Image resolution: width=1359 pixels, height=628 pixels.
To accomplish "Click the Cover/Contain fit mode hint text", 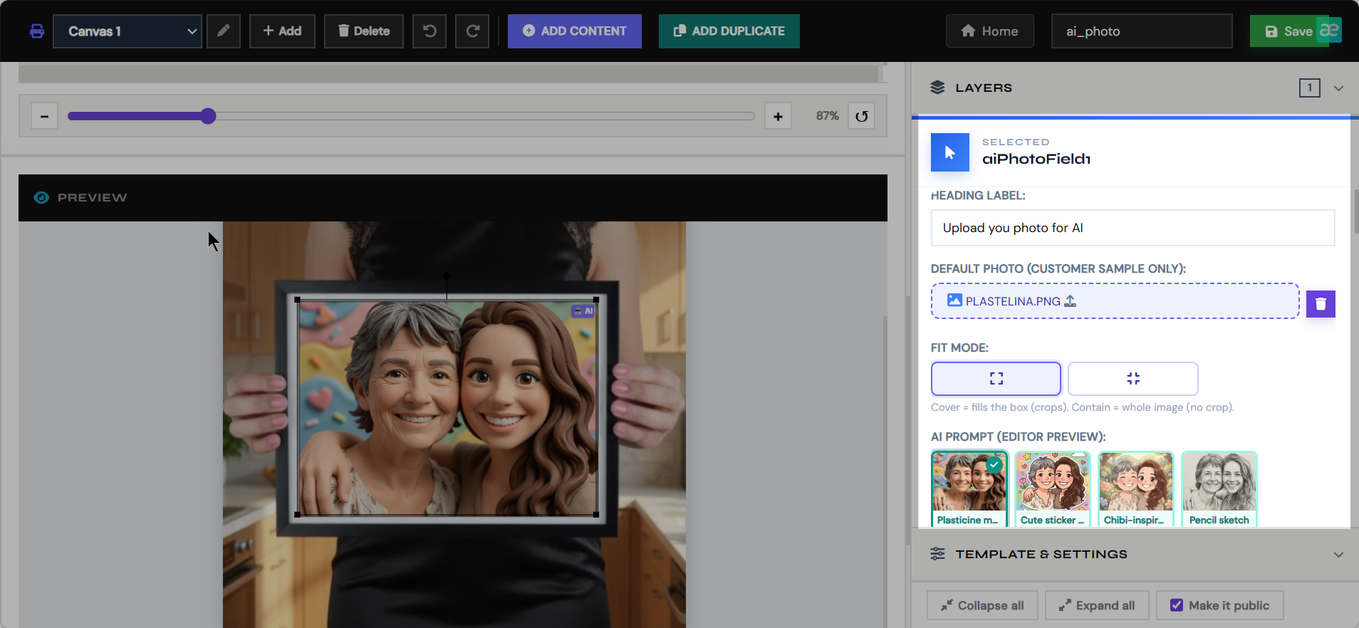I will (x=1083, y=407).
